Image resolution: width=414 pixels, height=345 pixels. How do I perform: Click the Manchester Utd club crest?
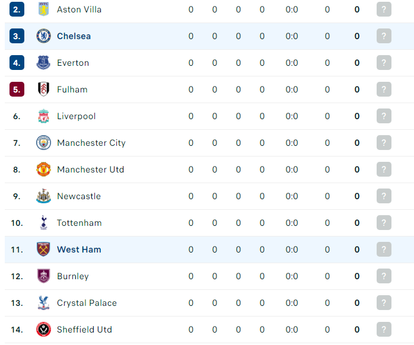(43, 170)
